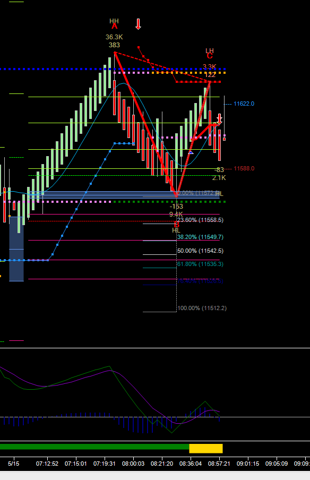The width and height of the screenshot is (310, 480).
Task: Click the 383 swing size label
Action: [x=114, y=45]
